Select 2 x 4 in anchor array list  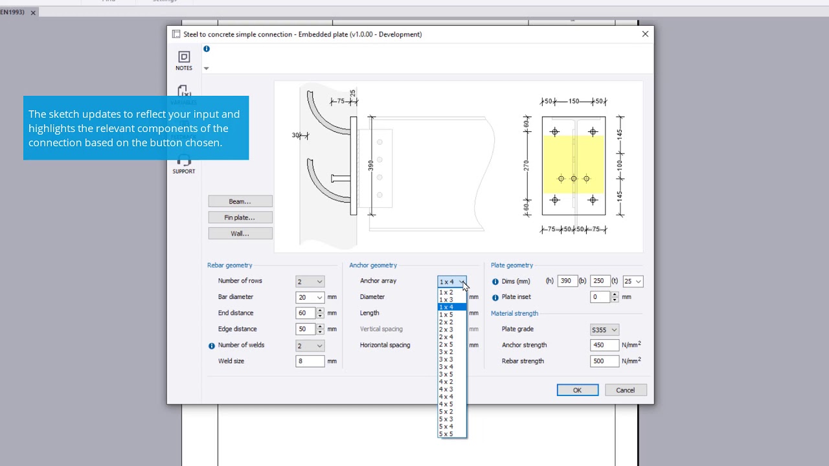(x=451, y=337)
